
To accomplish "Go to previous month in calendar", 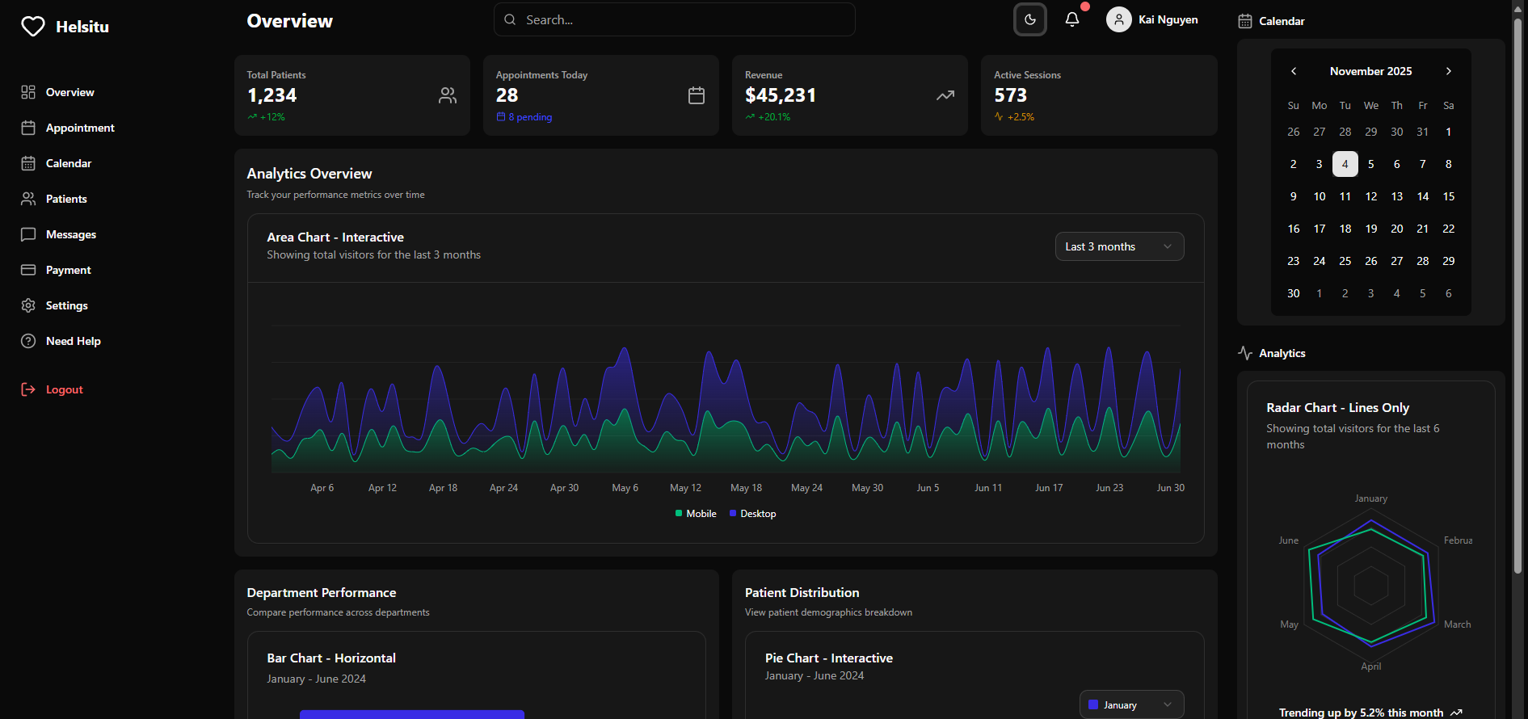I will tap(1294, 71).
